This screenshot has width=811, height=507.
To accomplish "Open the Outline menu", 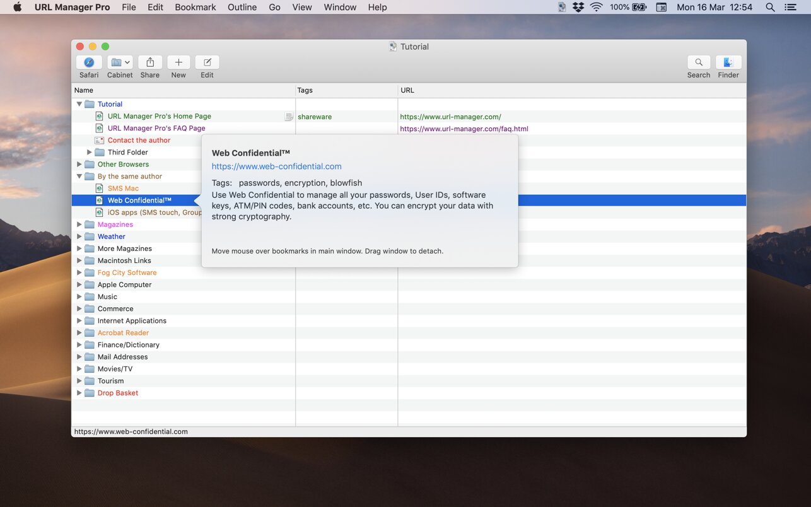I will (x=242, y=8).
